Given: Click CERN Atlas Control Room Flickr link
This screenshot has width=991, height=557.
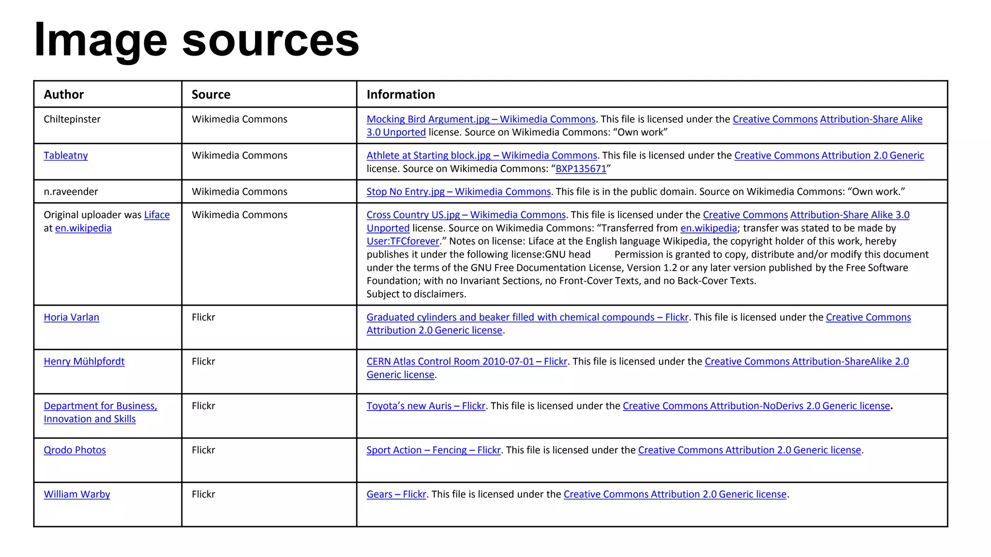Looking at the screenshot, I should click(x=466, y=362).
